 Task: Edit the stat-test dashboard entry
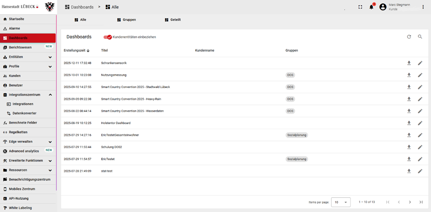click(420, 171)
